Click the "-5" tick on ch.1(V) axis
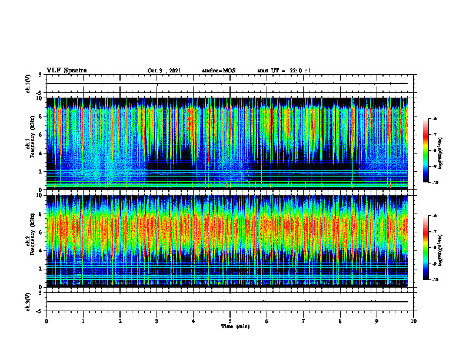Screen dimensions: 466x360 [x=40, y=94]
